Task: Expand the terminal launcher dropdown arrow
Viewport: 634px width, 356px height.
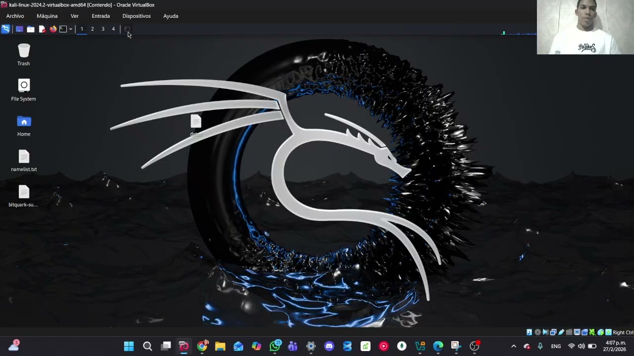Action: [x=70, y=29]
